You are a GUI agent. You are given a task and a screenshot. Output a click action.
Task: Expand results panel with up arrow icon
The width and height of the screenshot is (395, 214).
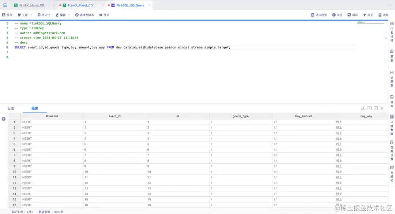[x=369, y=108]
